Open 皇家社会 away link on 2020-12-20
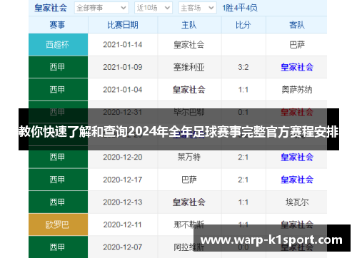357x258 pixels. (297, 157)
